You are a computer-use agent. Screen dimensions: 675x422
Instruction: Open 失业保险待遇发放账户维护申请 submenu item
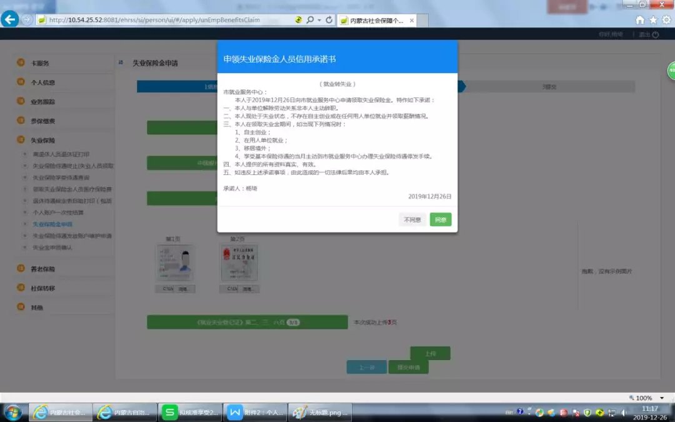coord(72,236)
